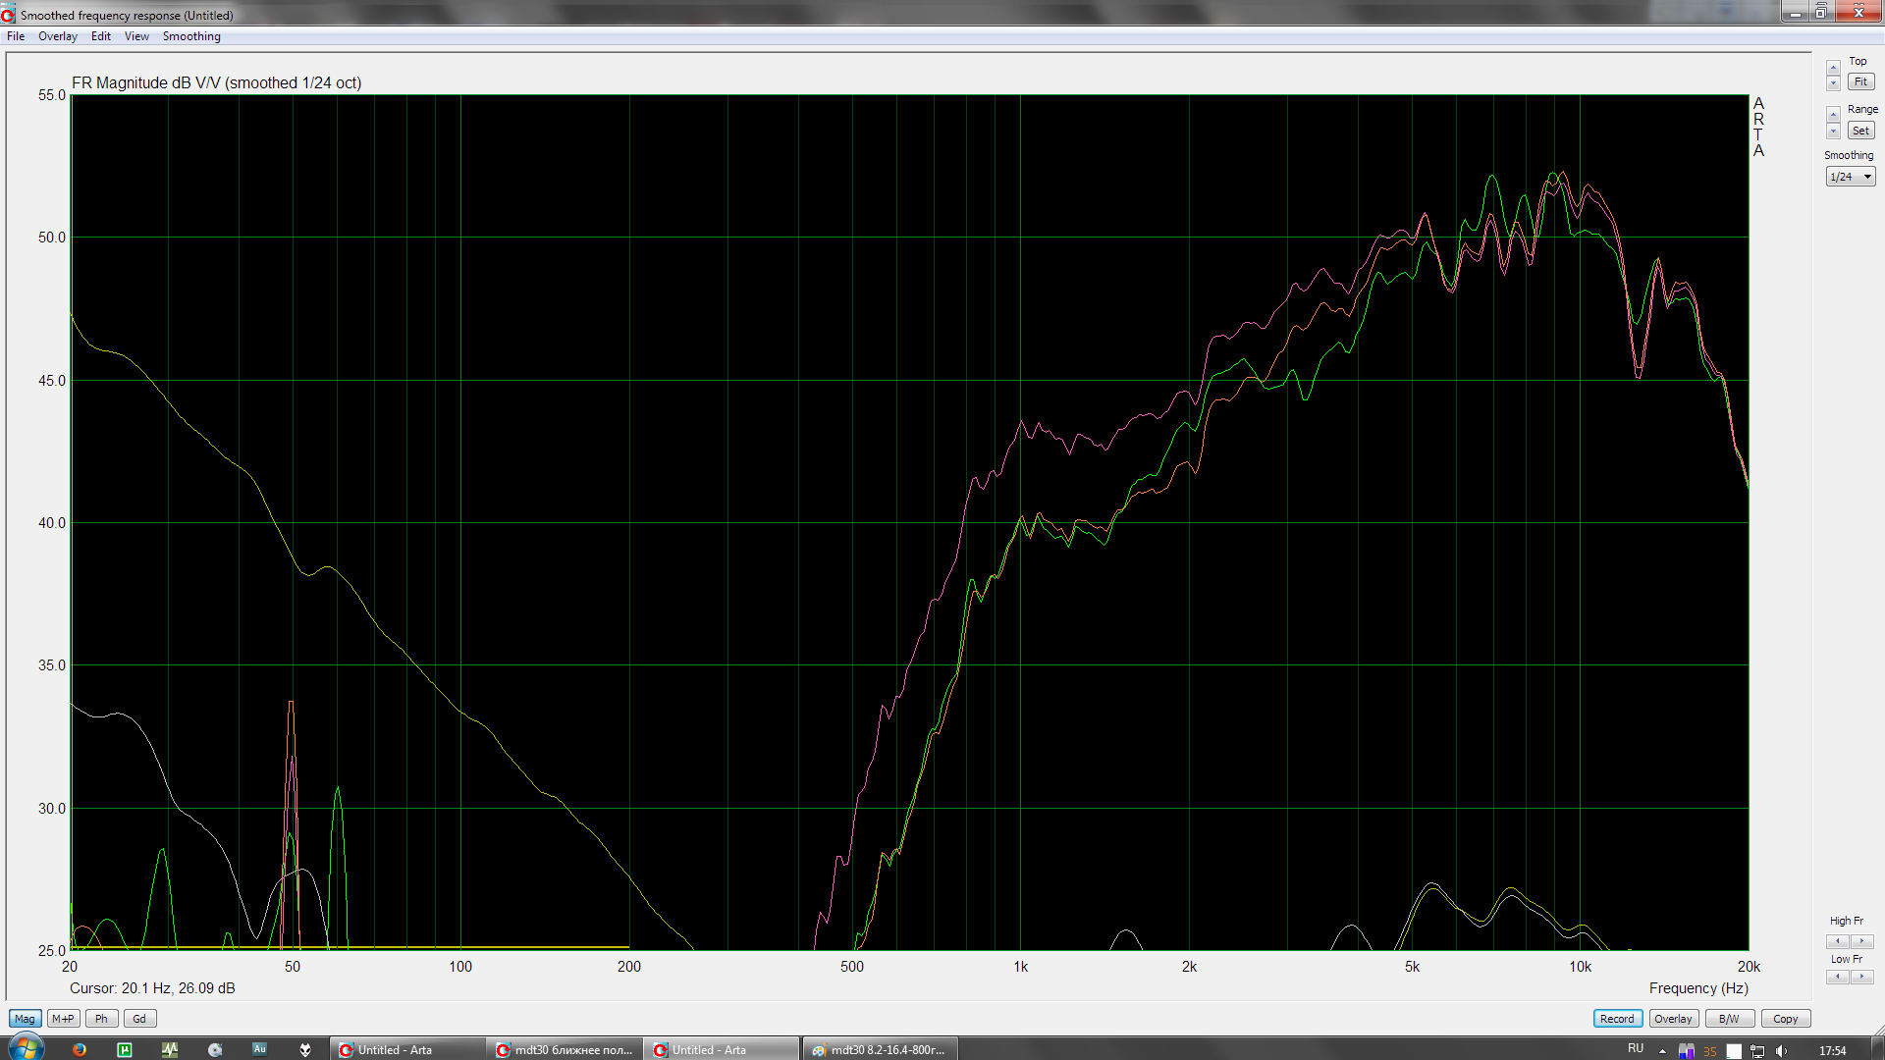Click the Adobe Audition taskbar icon

259,1049
